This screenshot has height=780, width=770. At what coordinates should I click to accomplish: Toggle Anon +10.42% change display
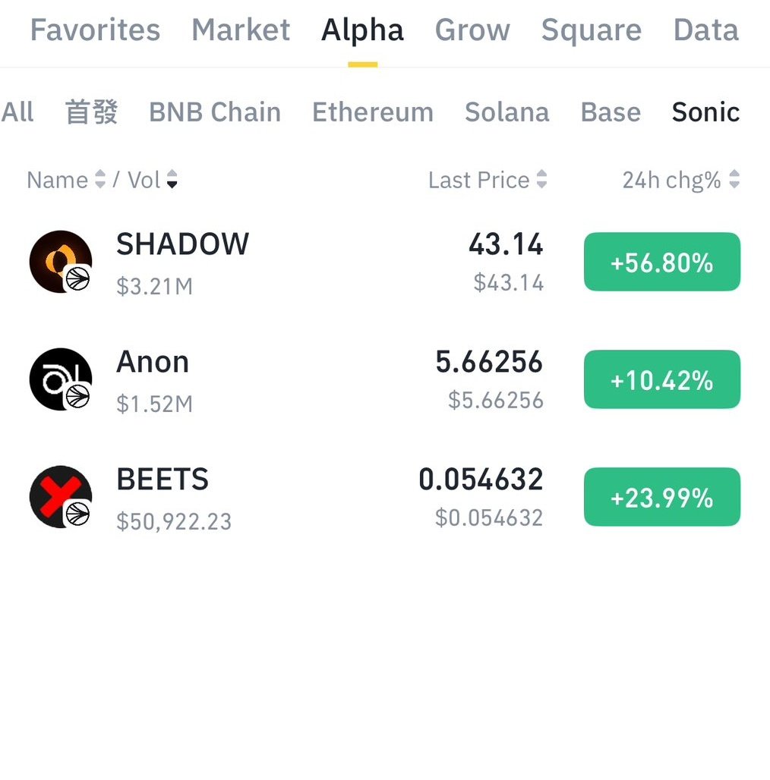pyautogui.click(x=662, y=379)
